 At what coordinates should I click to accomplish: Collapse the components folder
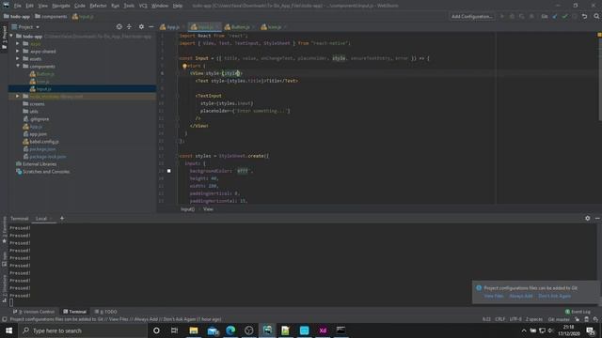18,67
